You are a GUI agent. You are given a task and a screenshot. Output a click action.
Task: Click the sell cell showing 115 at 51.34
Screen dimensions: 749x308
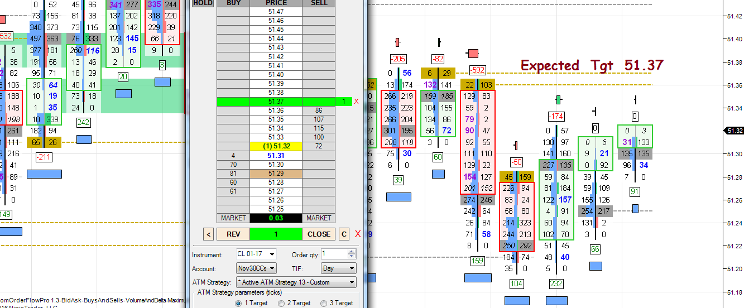click(x=319, y=128)
